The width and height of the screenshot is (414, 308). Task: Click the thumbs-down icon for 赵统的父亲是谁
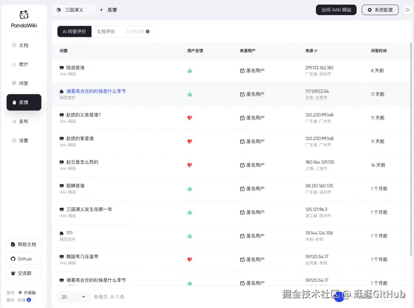coord(189,118)
